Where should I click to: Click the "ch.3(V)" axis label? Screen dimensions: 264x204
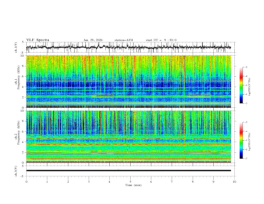click(x=16, y=171)
